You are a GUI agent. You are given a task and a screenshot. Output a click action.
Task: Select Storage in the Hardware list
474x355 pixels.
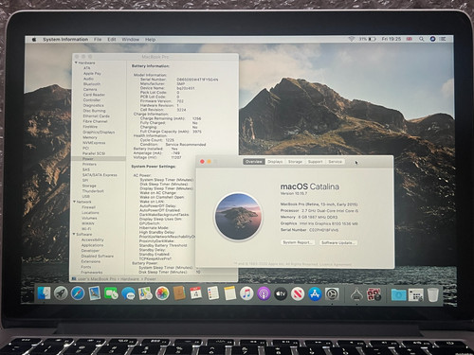[89, 186]
